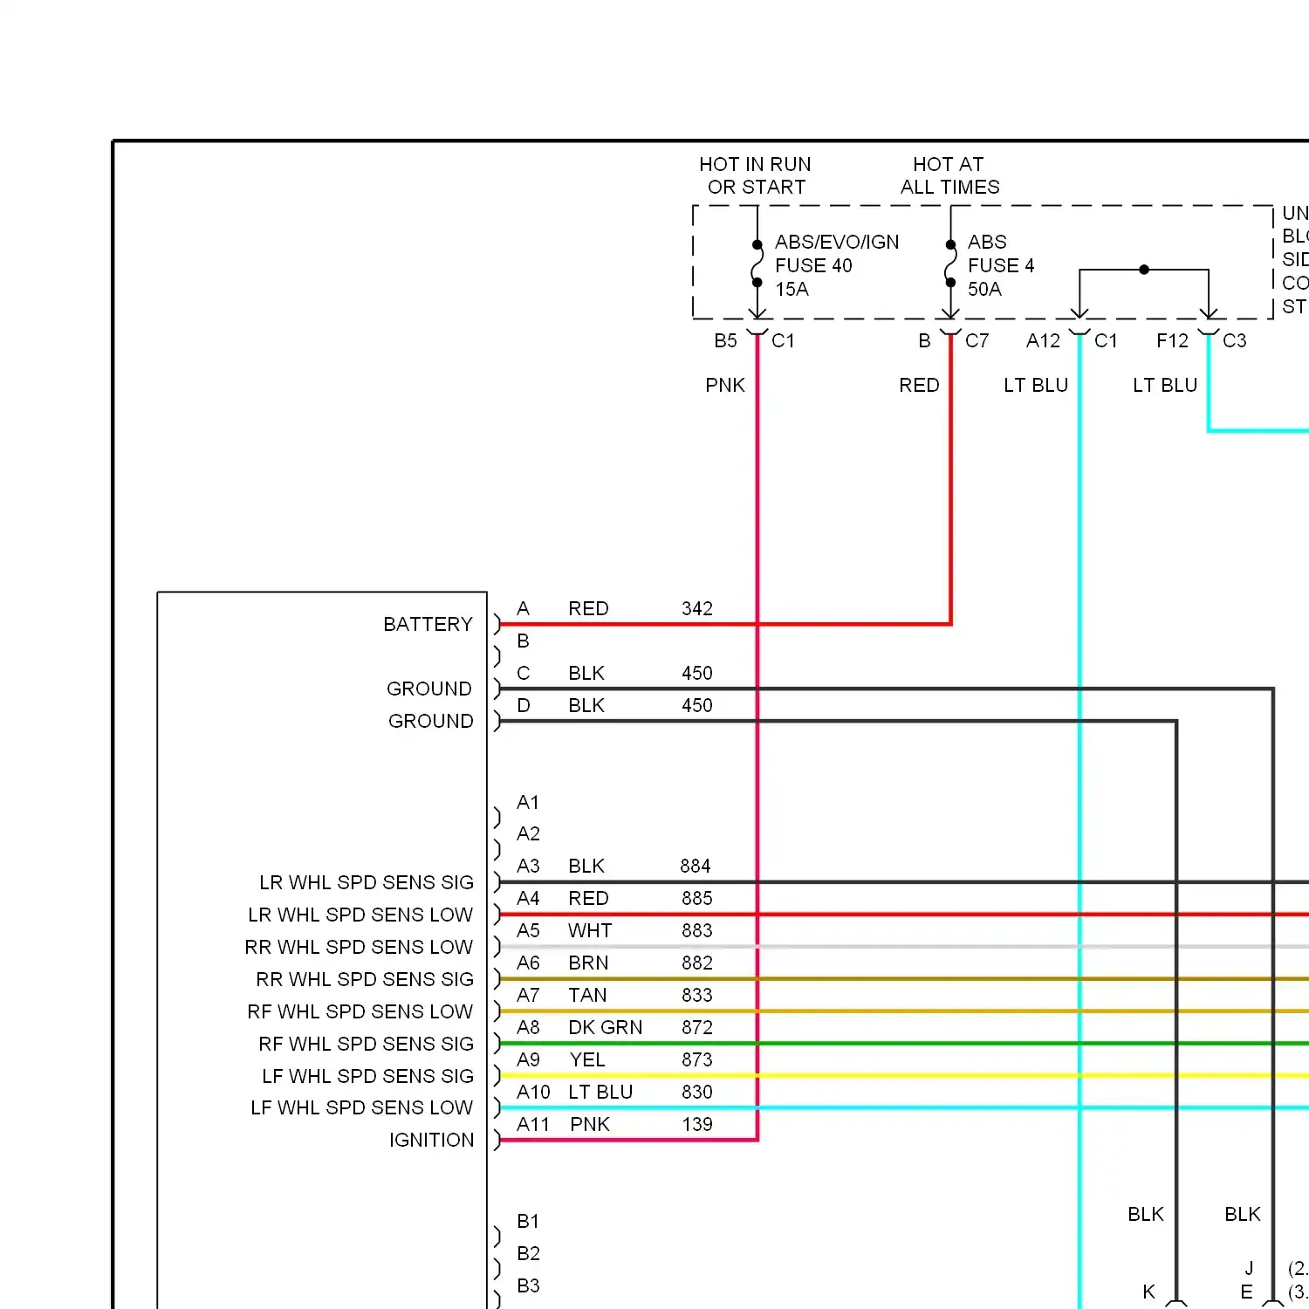The width and height of the screenshot is (1309, 1309).
Task: Click wire color 'WHT' on A5 row
Action: click(x=590, y=930)
